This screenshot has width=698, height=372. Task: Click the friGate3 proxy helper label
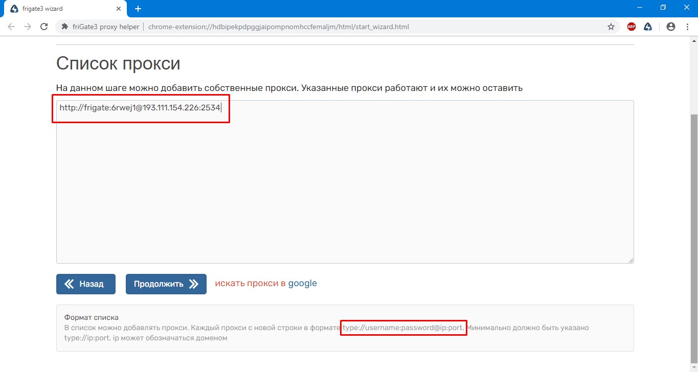[x=106, y=27]
